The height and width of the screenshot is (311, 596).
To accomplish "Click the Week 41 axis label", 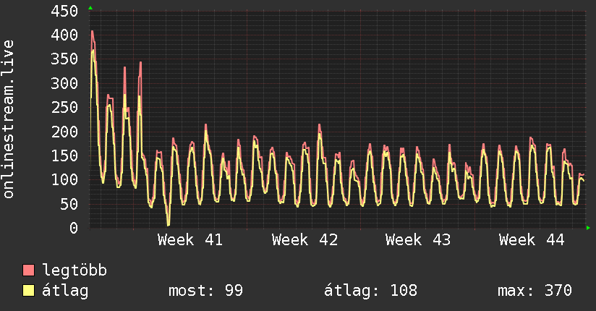I will [x=190, y=240].
